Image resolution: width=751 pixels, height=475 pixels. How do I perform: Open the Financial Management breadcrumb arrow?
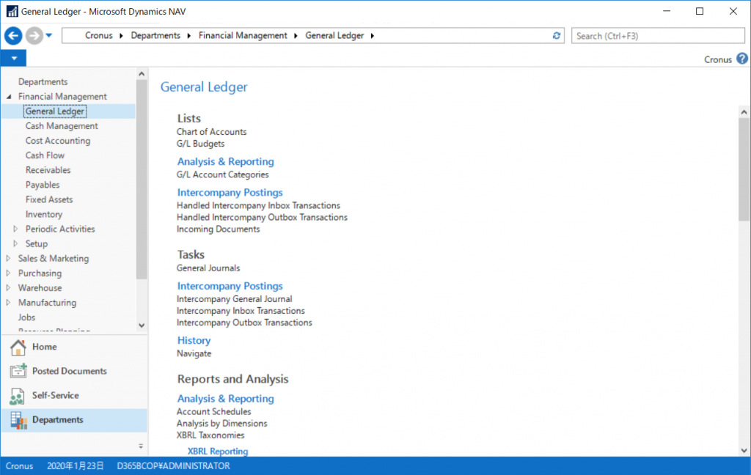tap(296, 36)
